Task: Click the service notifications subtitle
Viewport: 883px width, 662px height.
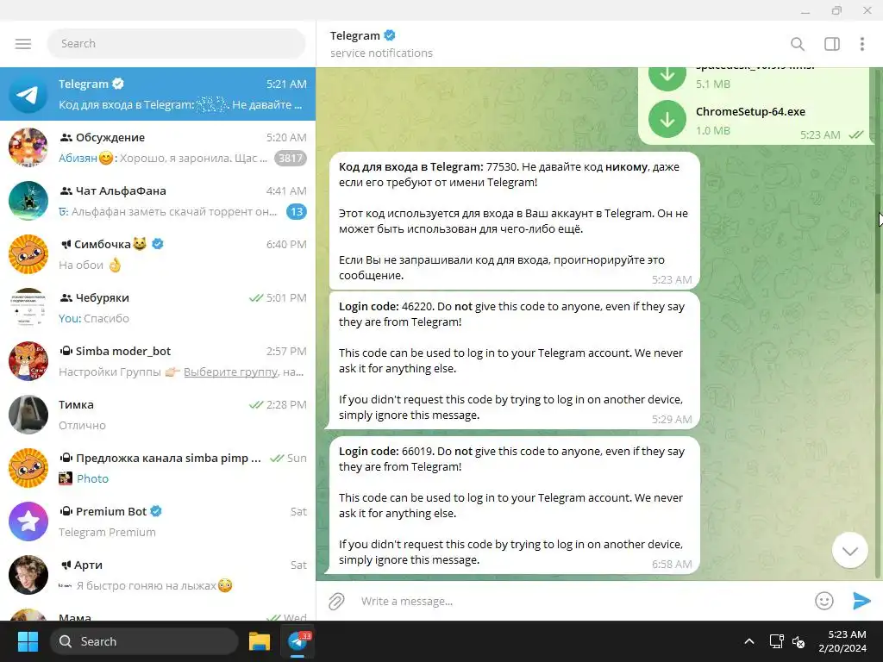Action: click(x=381, y=53)
